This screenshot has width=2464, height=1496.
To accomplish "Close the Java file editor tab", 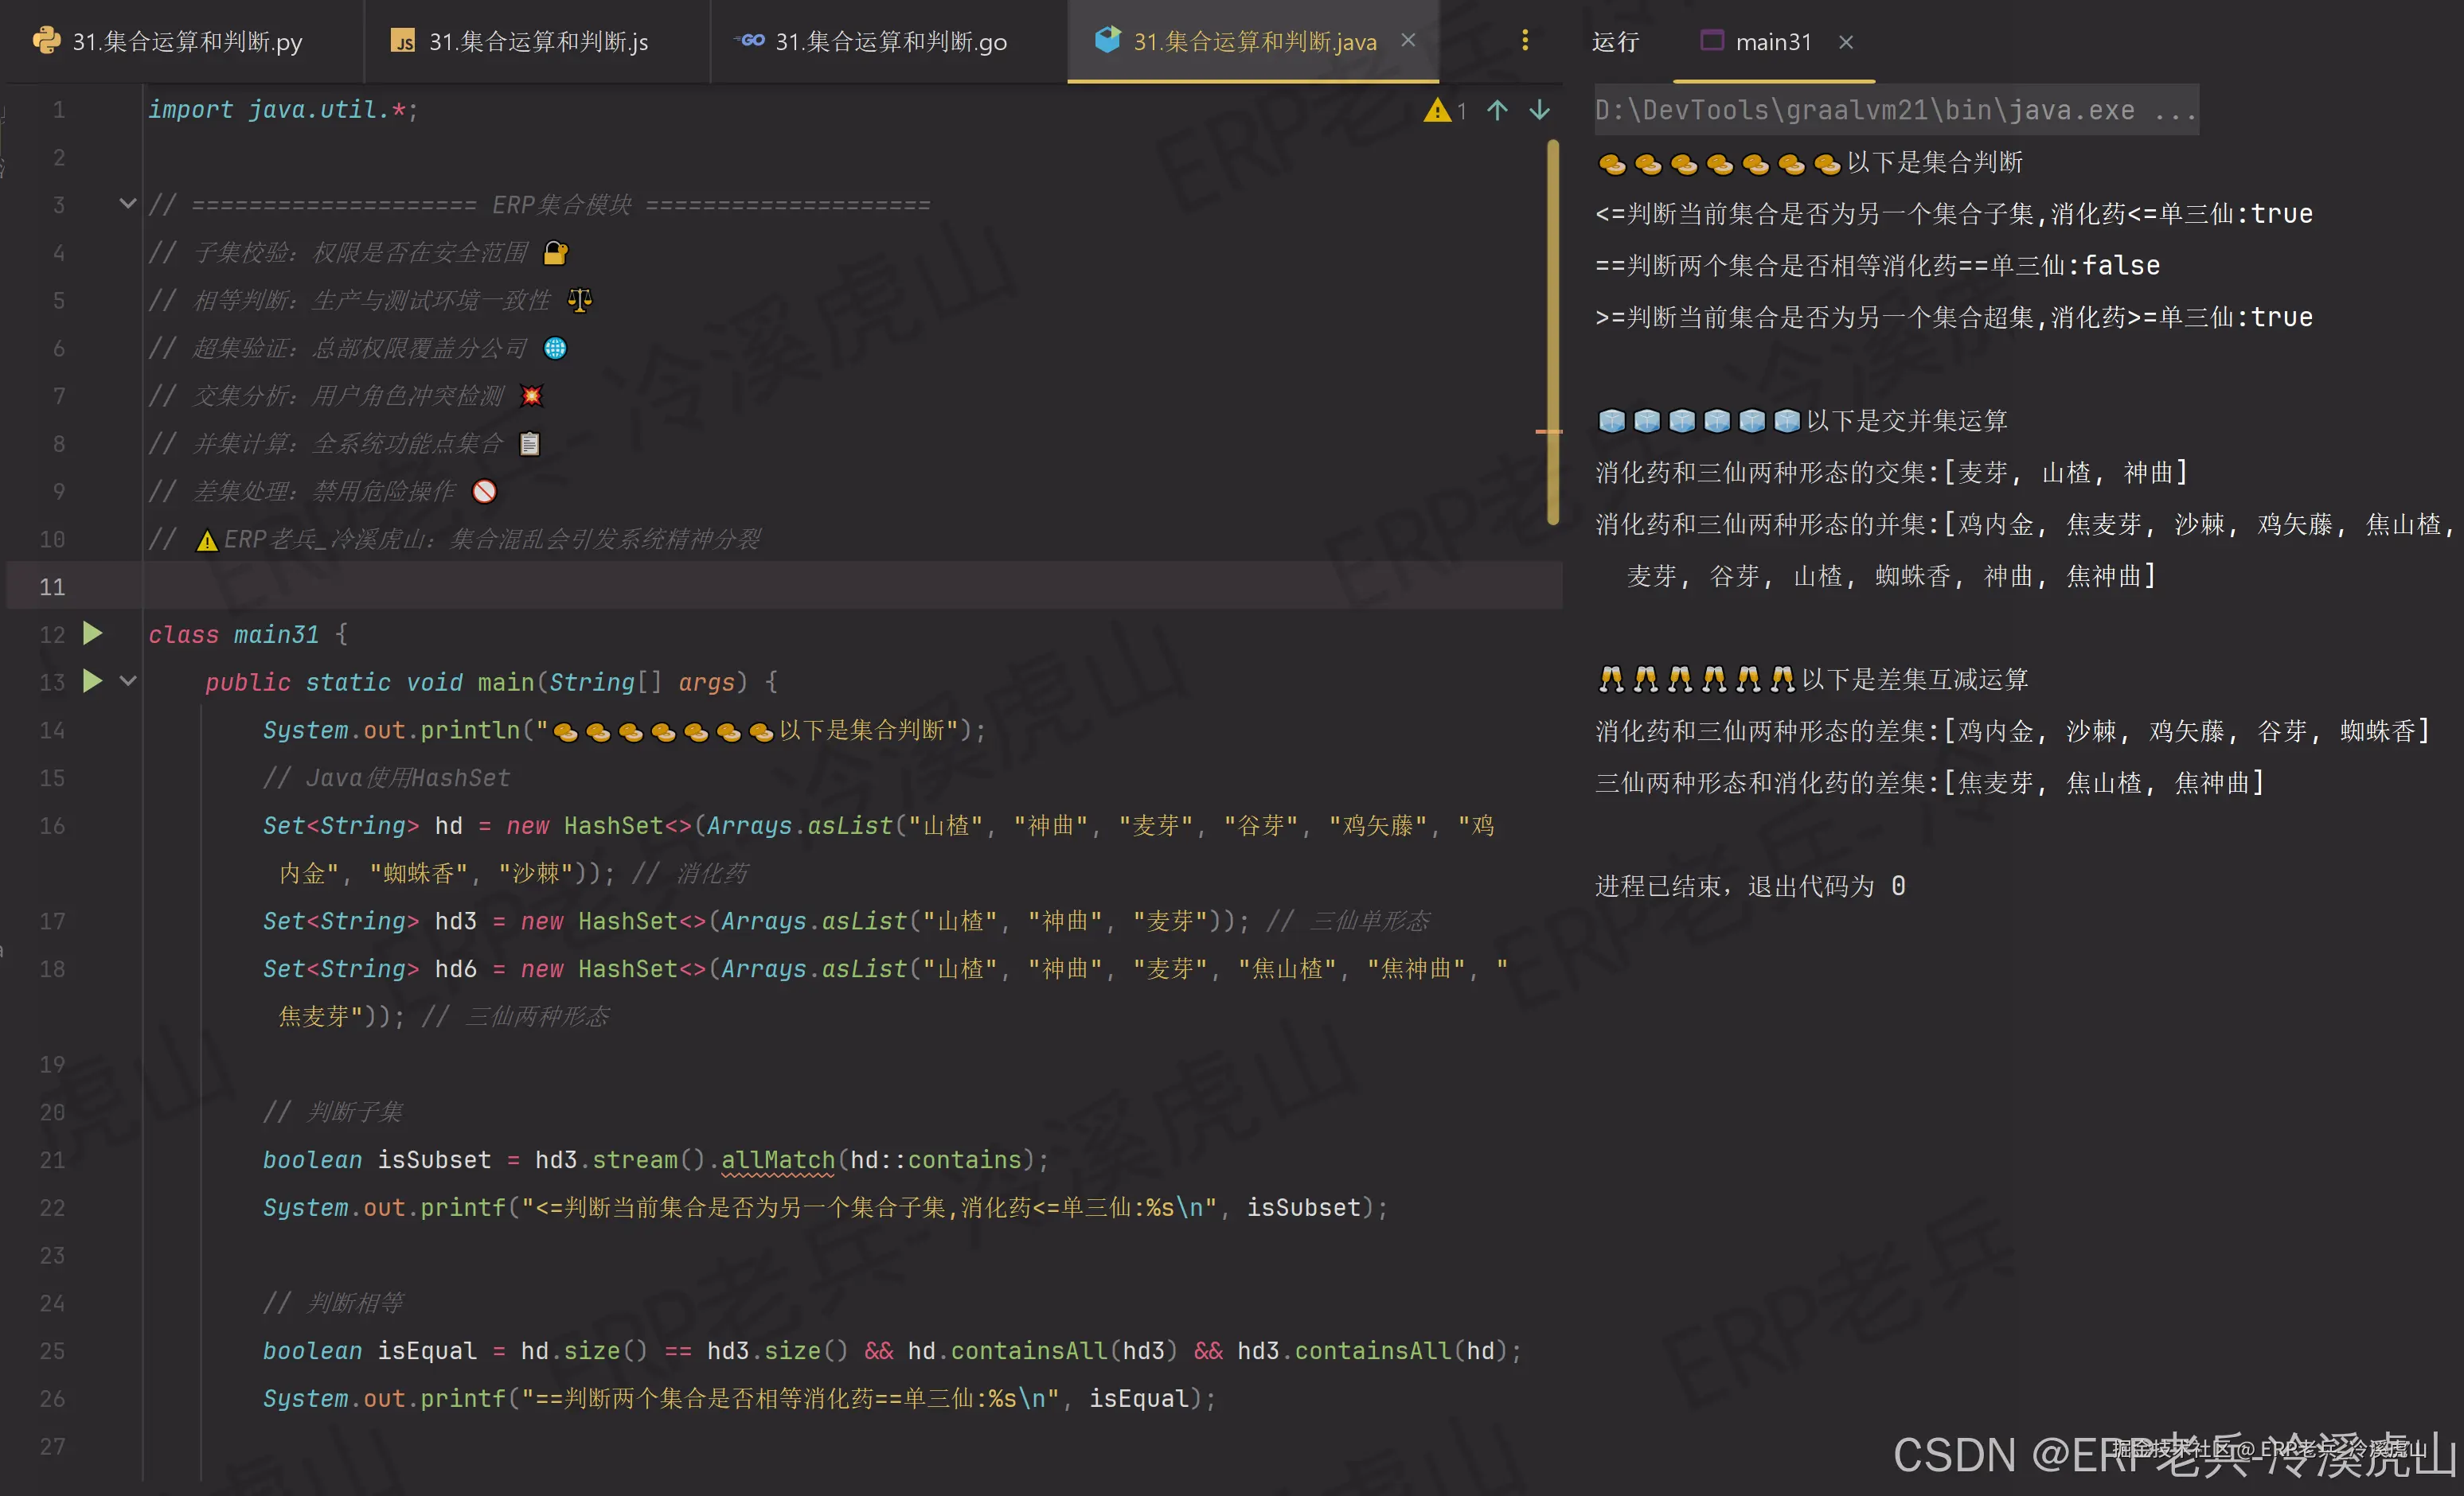I will click(x=1408, y=41).
